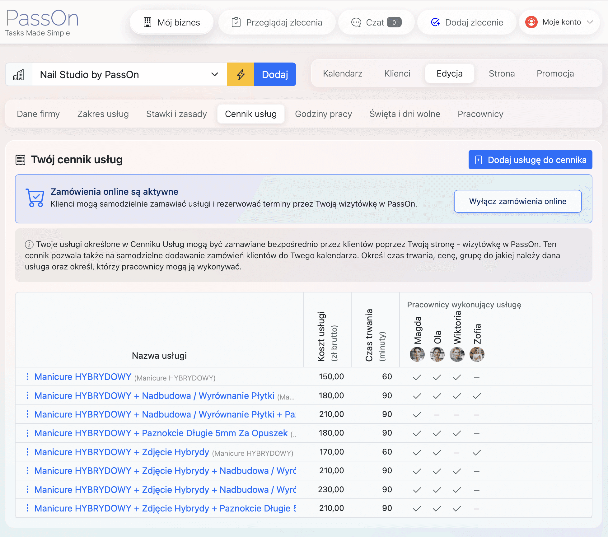Click the info icon in the description box
This screenshot has width=608, height=537.
coord(29,245)
